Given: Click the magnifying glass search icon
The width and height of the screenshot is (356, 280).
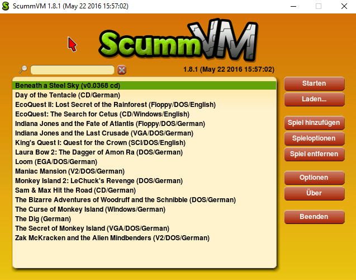Looking at the screenshot, I should [x=23, y=69].
